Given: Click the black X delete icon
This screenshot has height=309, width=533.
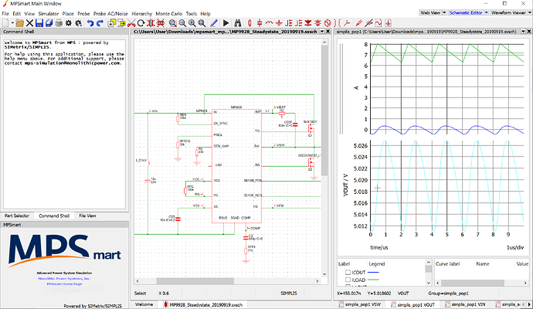Looking at the screenshot, I should point(29,22).
